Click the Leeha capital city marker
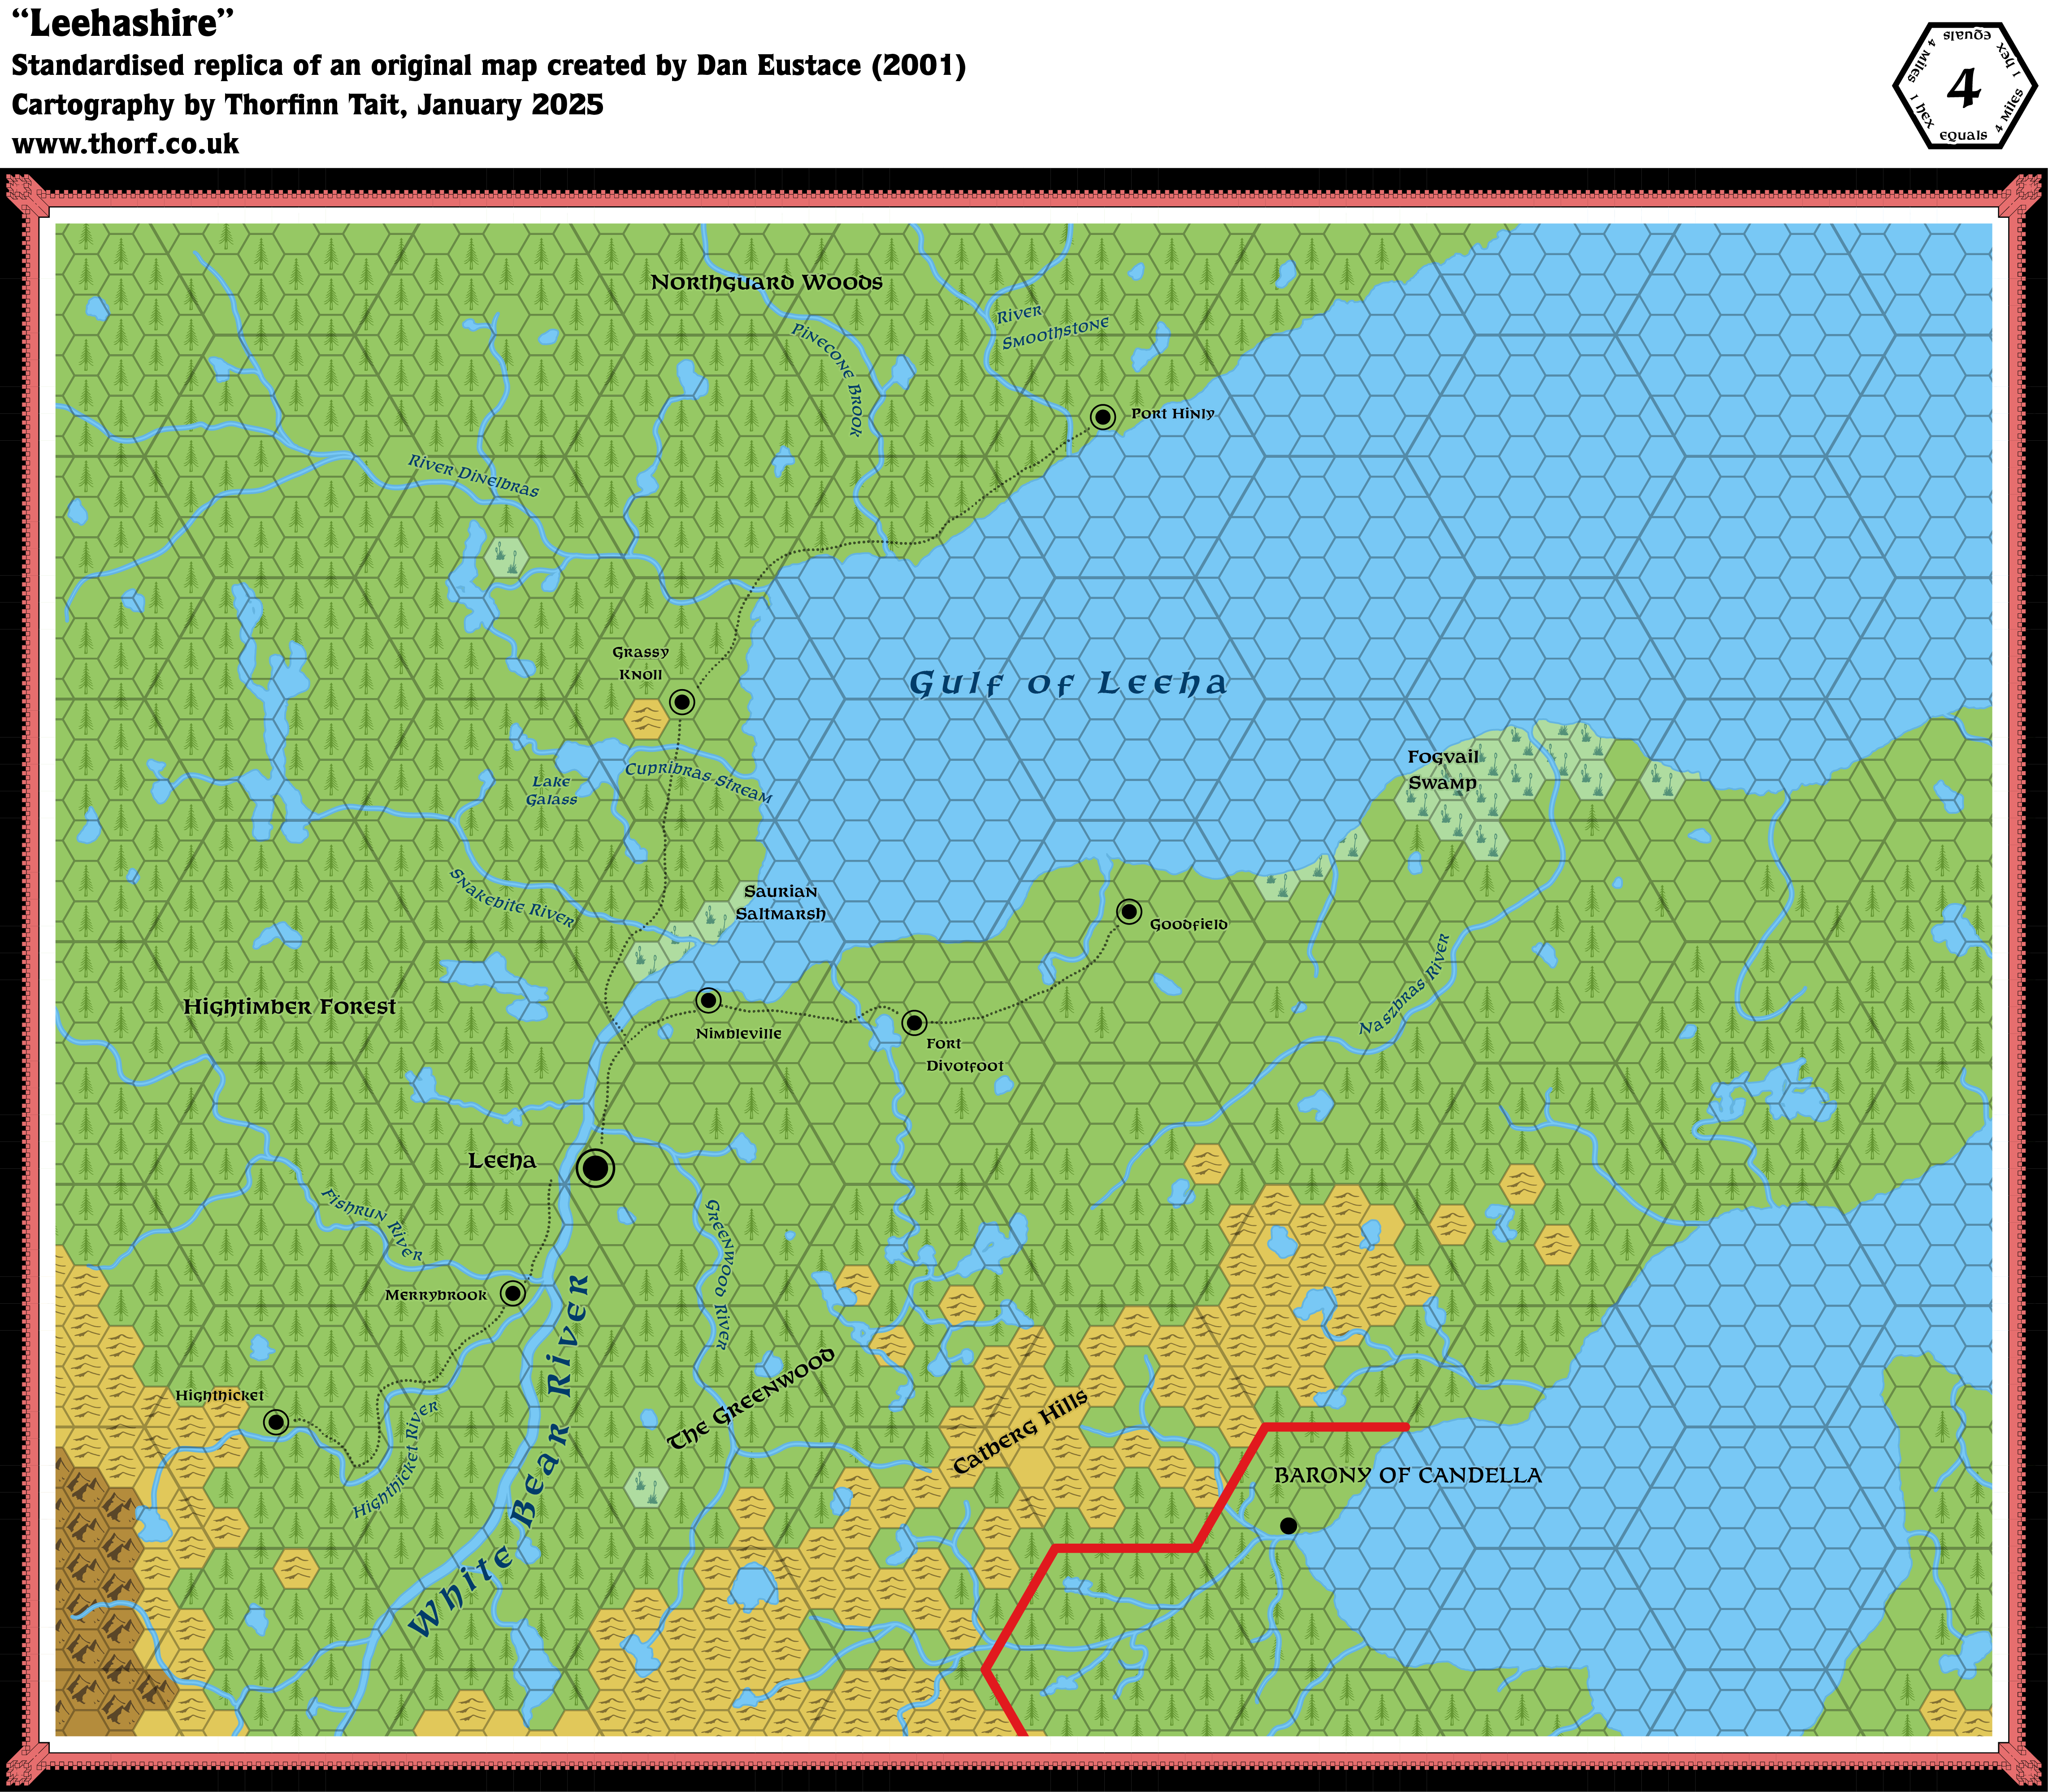2048x1792 pixels. click(x=595, y=1167)
